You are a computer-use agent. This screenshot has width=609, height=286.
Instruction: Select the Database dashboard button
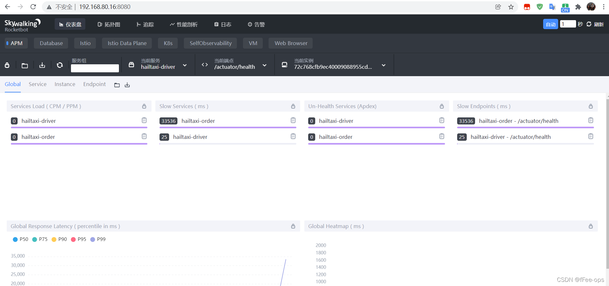51,43
